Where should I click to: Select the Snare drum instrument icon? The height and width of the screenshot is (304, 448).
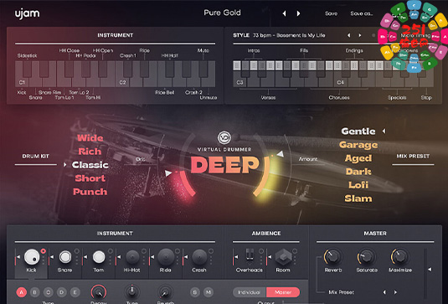coord(65,256)
